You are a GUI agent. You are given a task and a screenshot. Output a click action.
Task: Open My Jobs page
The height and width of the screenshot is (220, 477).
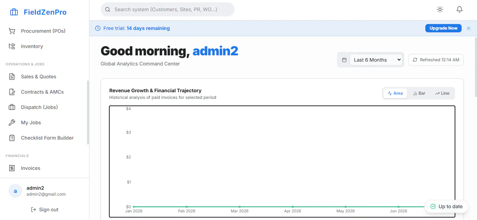tap(43, 123)
